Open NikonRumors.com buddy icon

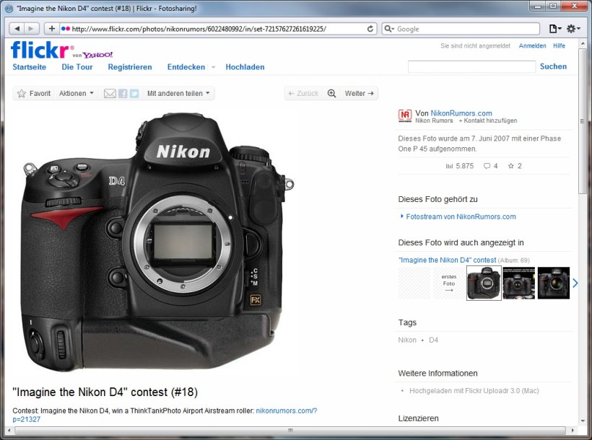[x=404, y=115]
